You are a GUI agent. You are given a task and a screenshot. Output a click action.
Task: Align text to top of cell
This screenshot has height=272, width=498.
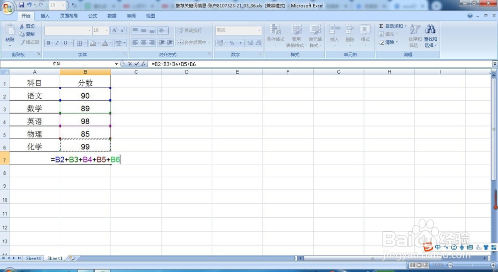(x=135, y=30)
